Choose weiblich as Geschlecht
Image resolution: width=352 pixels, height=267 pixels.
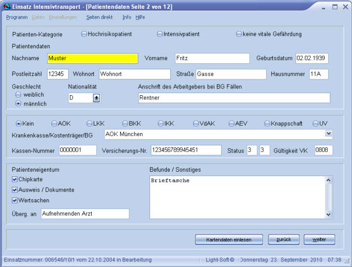click(x=18, y=95)
